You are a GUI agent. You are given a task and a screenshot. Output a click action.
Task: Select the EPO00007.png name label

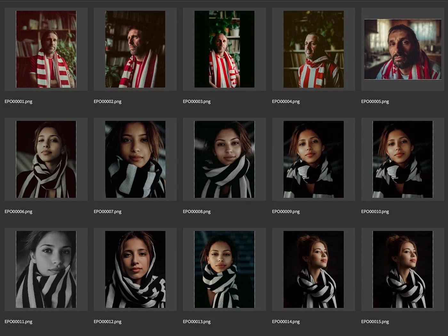(108, 212)
